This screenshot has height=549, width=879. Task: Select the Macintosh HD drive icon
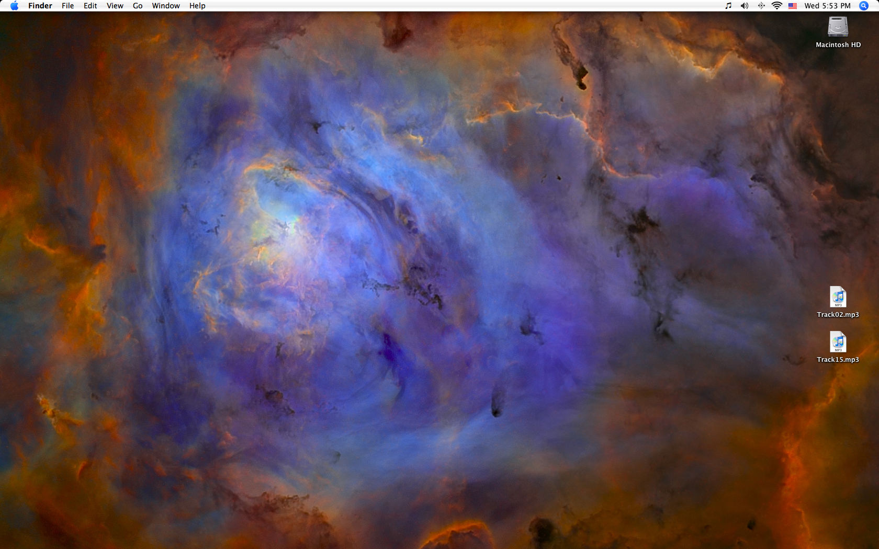838,27
